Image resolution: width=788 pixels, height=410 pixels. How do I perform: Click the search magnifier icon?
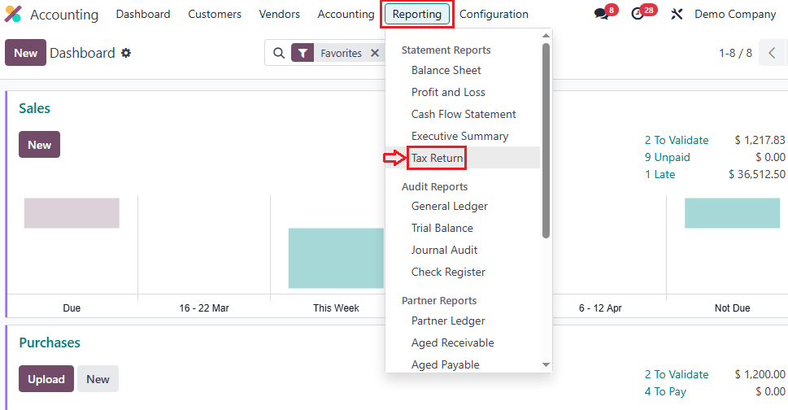click(279, 53)
